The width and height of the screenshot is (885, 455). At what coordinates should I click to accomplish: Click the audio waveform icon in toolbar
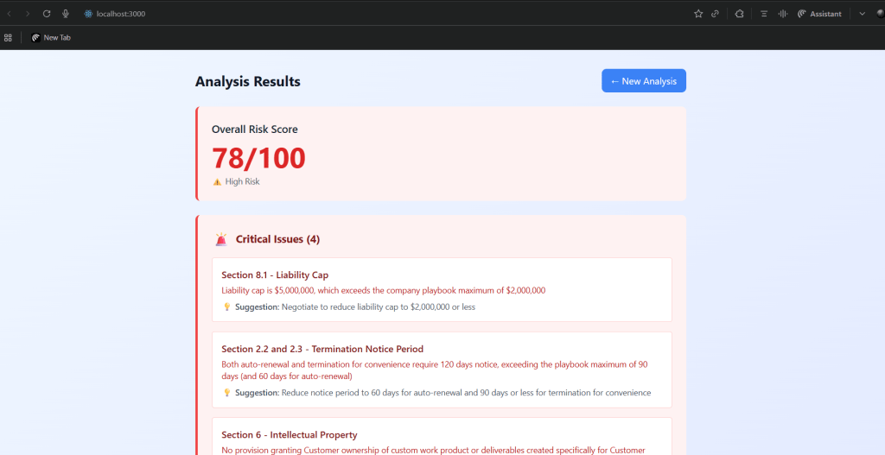point(783,14)
